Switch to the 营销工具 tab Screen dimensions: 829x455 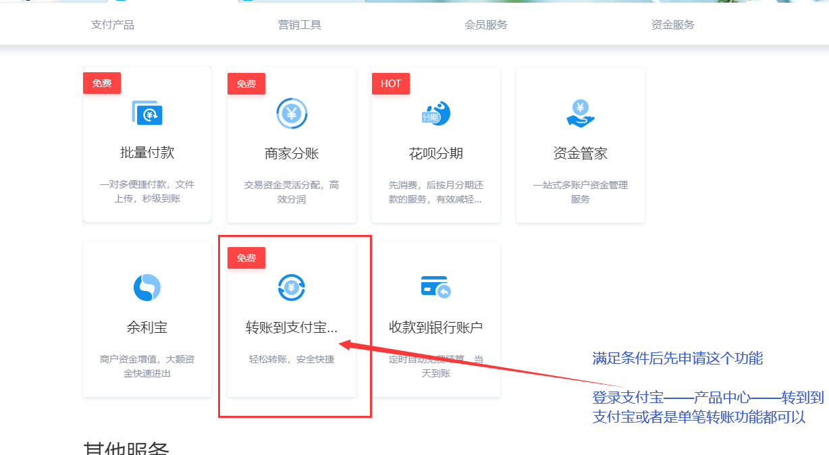click(300, 25)
